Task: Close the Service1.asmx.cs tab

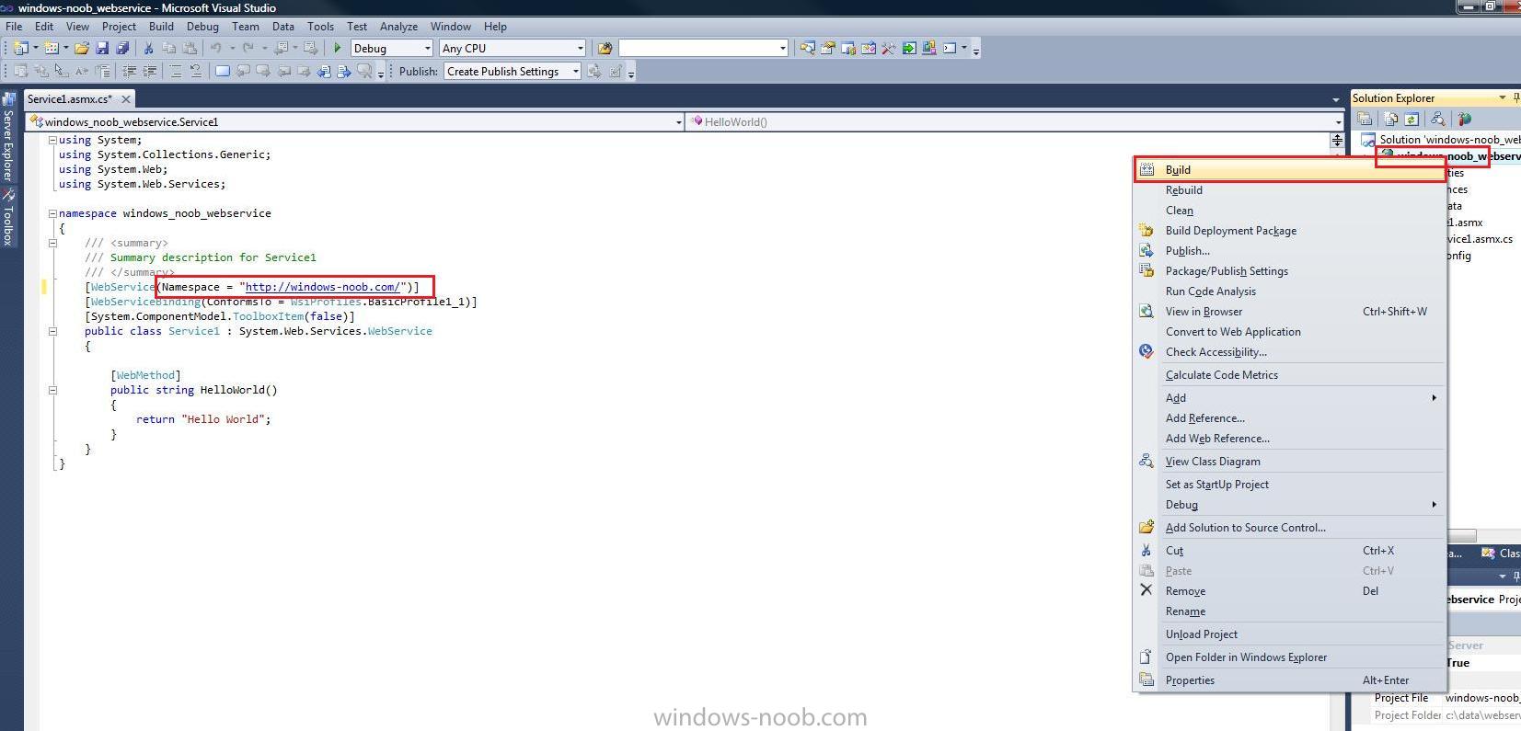Action: point(126,98)
